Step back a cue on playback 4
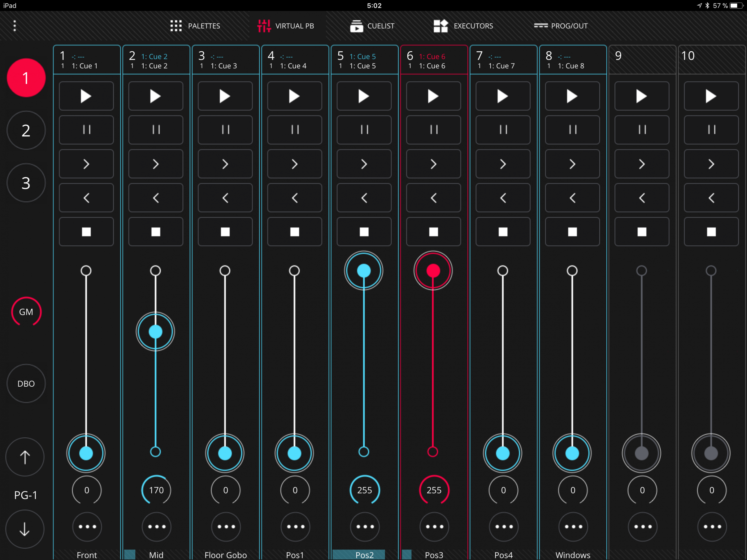This screenshot has height=560, width=747. pos(294,198)
